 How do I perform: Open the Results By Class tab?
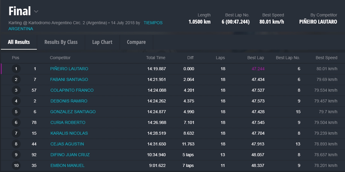pos(61,42)
